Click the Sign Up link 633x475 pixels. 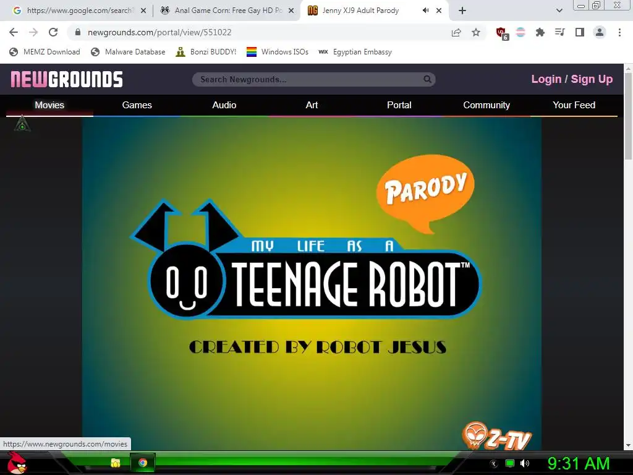tap(592, 79)
